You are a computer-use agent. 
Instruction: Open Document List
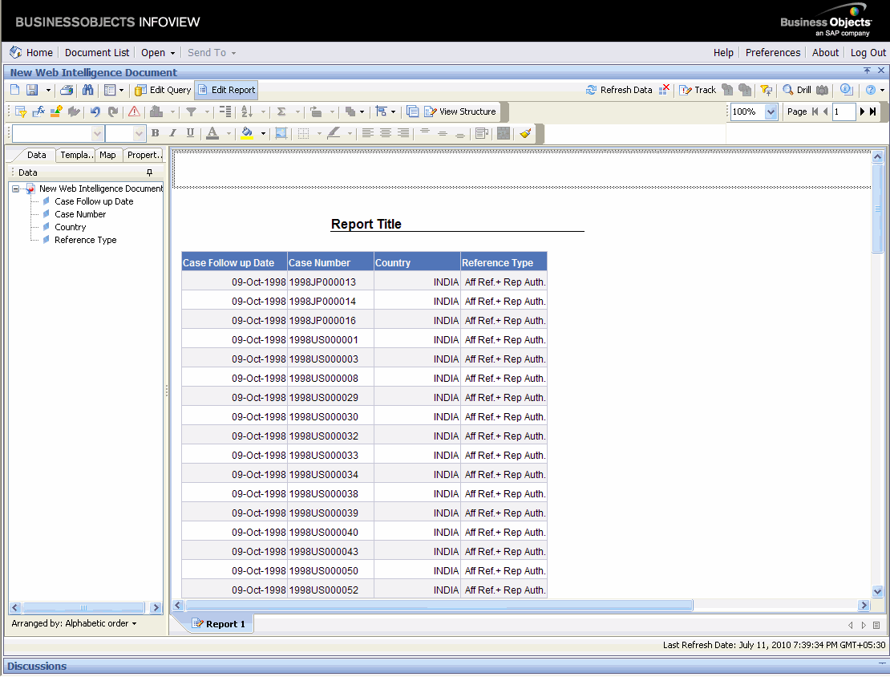coord(97,52)
